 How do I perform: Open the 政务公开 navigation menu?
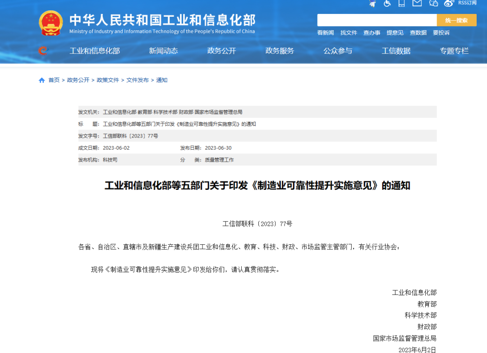[x=221, y=51]
